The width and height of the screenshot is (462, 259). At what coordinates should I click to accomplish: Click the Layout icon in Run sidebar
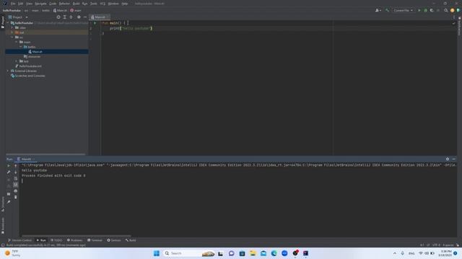9,194
